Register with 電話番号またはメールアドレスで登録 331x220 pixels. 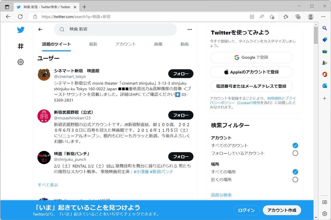pyautogui.click(x=251, y=86)
